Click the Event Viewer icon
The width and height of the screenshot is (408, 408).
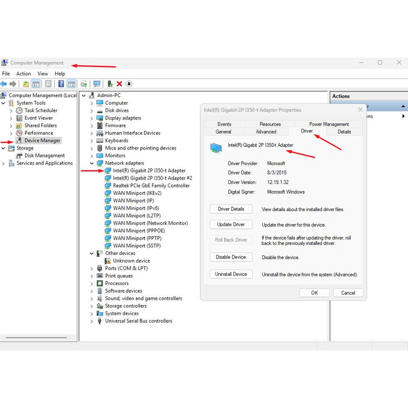pos(19,118)
